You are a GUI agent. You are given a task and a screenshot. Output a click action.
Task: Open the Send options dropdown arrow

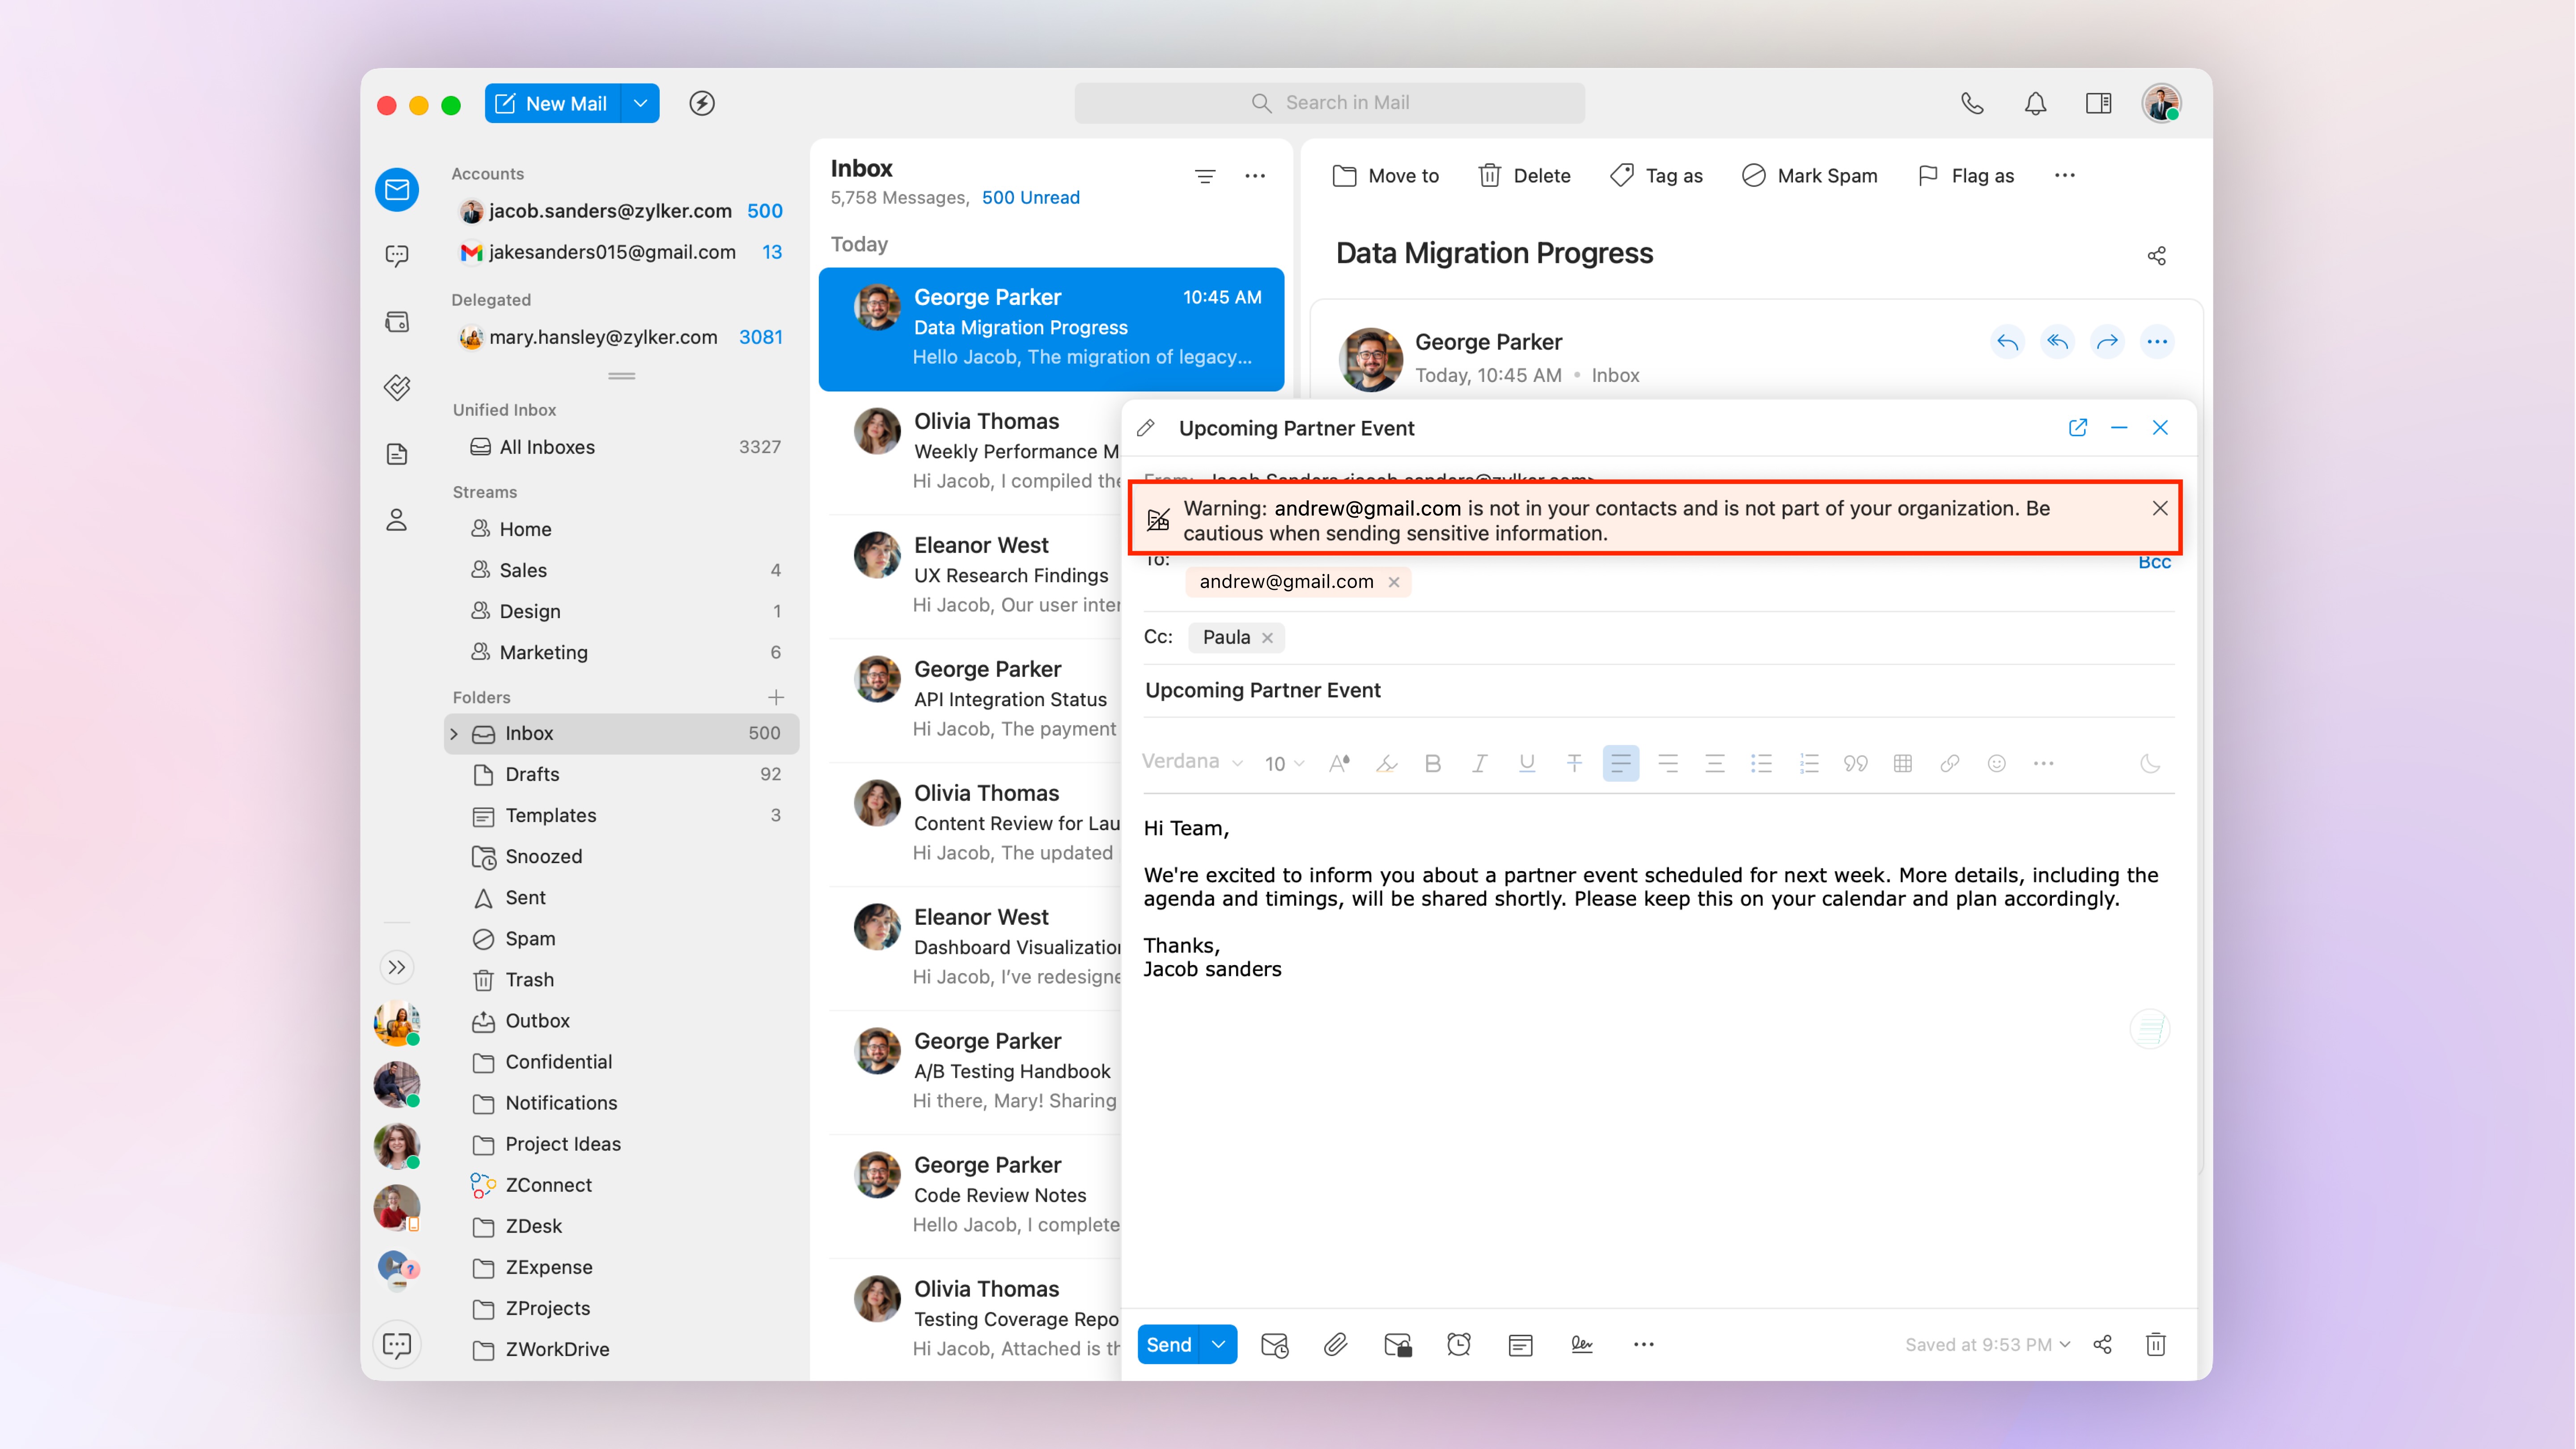click(x=1218, y=1344)
